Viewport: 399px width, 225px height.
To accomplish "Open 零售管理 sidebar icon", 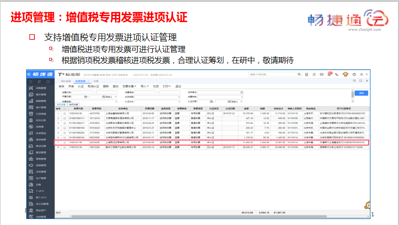I will 31,159.
